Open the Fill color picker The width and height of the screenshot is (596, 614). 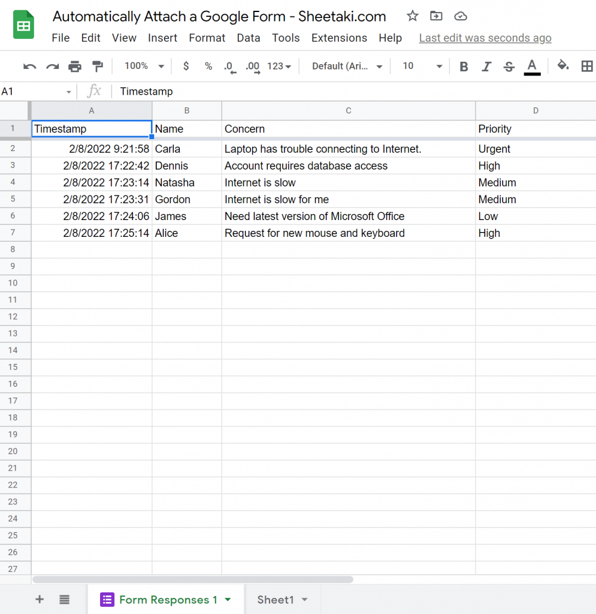tap(562, 66)
